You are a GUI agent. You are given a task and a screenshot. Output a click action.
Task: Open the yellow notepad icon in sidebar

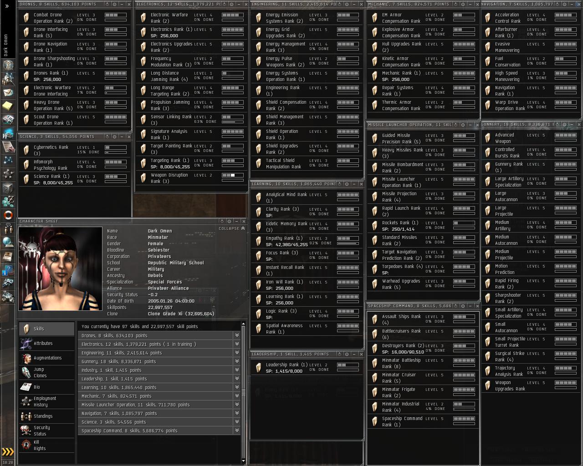pyautogui.click(x=8, y=106)
